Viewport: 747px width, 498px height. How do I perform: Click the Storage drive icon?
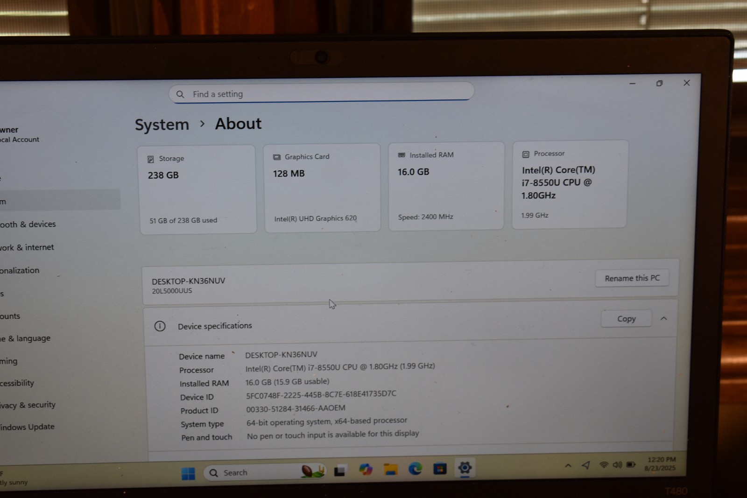(151, 159)
